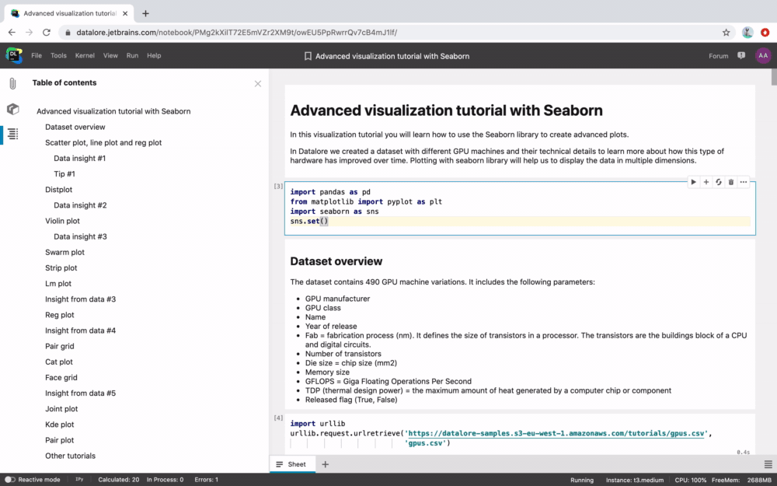
Task: Navigate to Reg plot section
Action: tap(60, 315)
